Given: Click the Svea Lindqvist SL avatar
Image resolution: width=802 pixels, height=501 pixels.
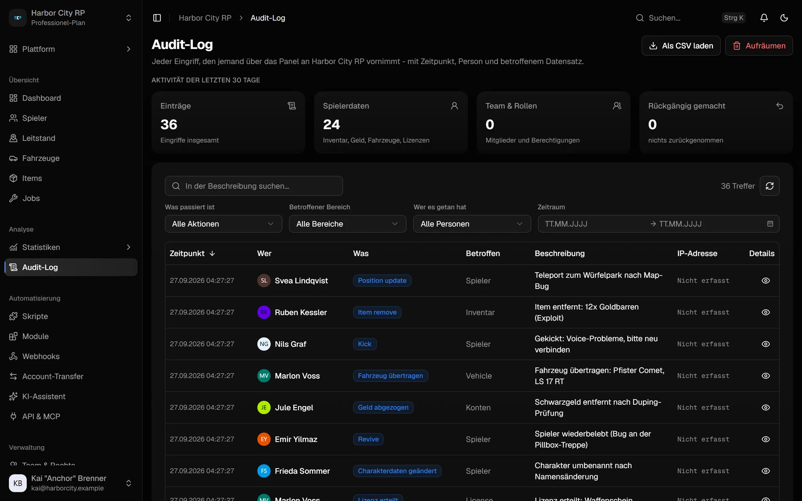Looking at the screenshot, I should coord(264,281).
